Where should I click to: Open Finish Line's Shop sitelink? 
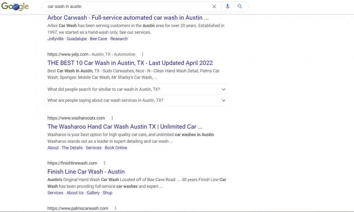pyautogui.click(x=108, y=193)
